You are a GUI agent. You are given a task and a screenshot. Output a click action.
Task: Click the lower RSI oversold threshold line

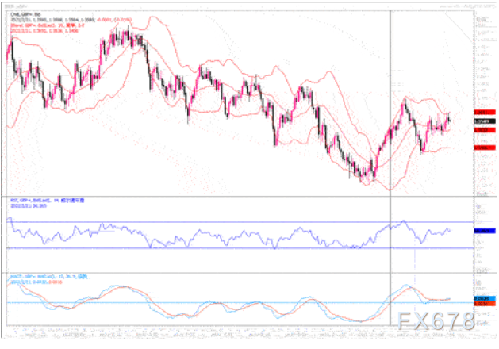pyautogui.click(x=240, y=248)
